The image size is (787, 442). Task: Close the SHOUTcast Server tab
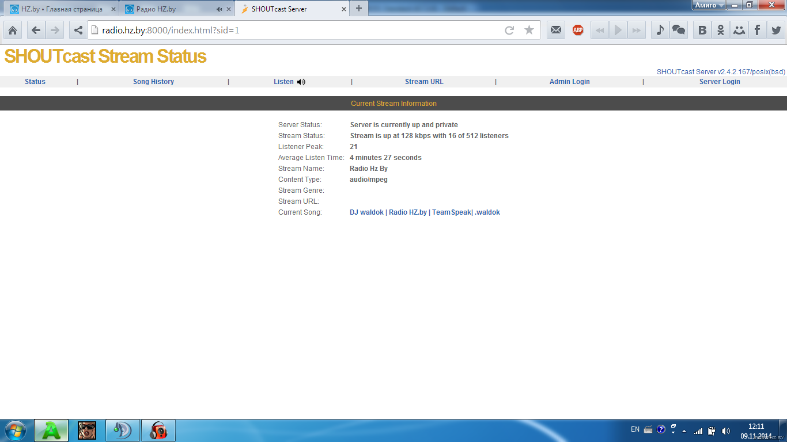pyautogui.click(x=344, y=9)
